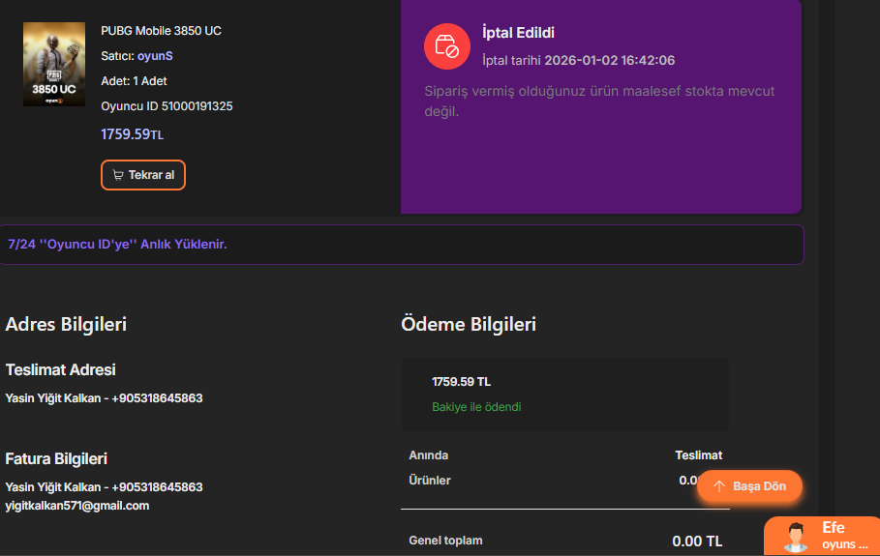880x556 pixels.
Task: Click the 7/24 Oyuncu ID'ye Anlık Yüklenir banner
Action: [401, 245]
